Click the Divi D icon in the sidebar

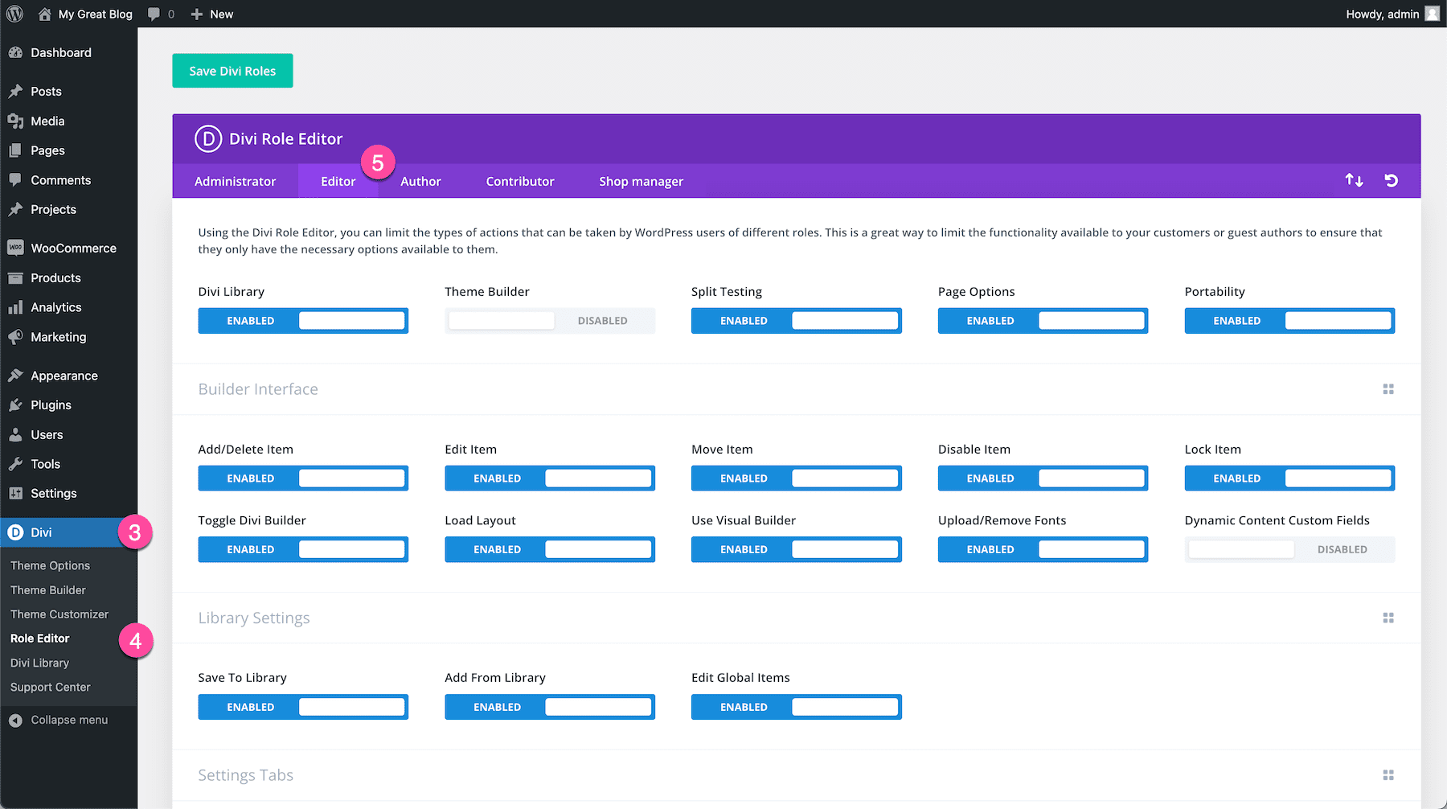(x=14, y=532)
